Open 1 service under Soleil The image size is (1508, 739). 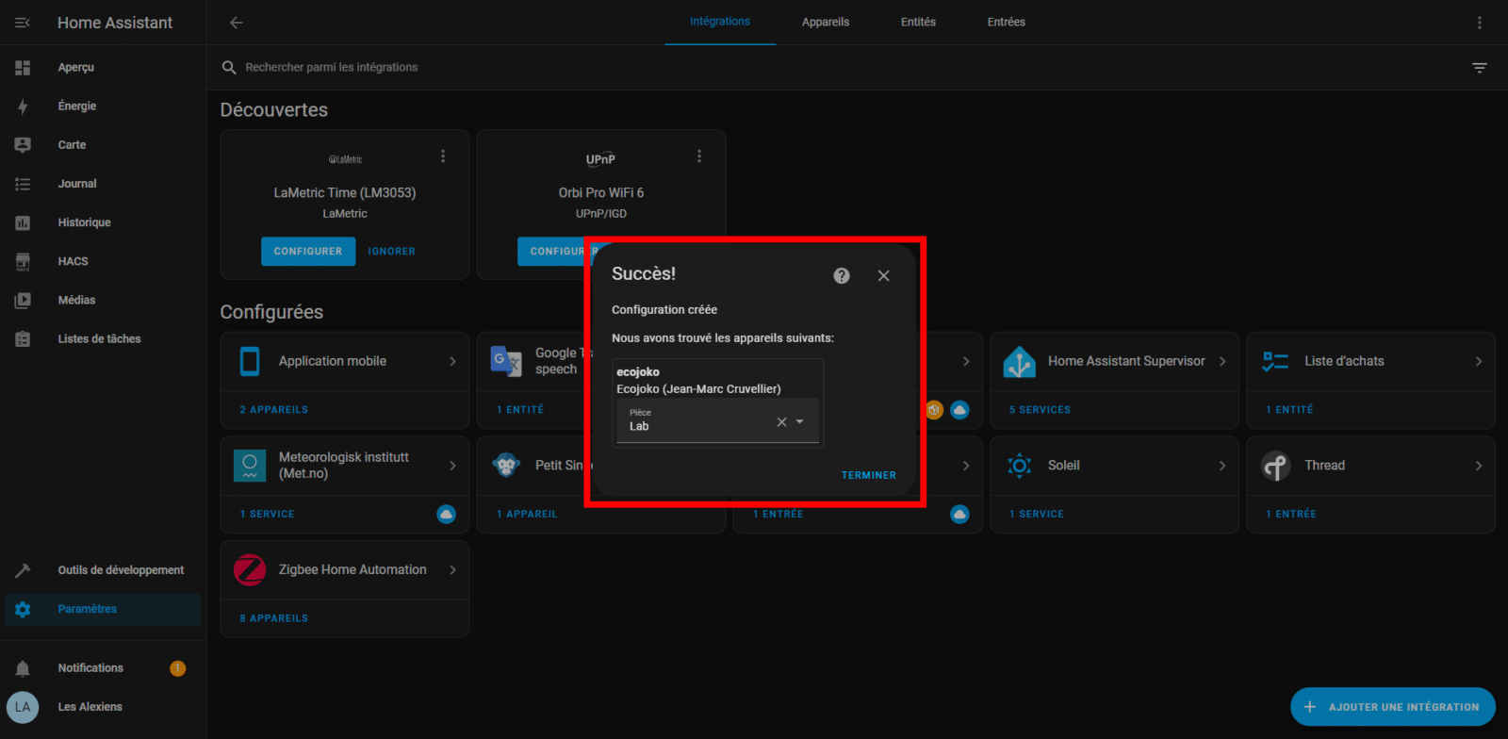click(x=1037, y=515)
